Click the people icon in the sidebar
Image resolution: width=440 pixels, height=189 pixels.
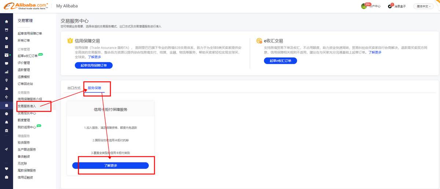tap(6, 89)
